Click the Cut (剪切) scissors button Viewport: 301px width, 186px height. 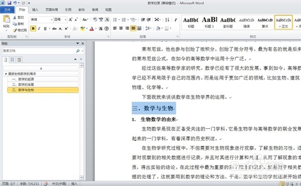[18, 18]
